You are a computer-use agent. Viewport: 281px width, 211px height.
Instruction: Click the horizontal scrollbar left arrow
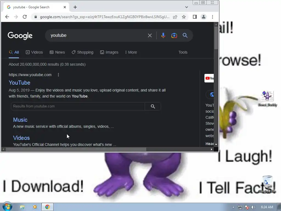3,149
